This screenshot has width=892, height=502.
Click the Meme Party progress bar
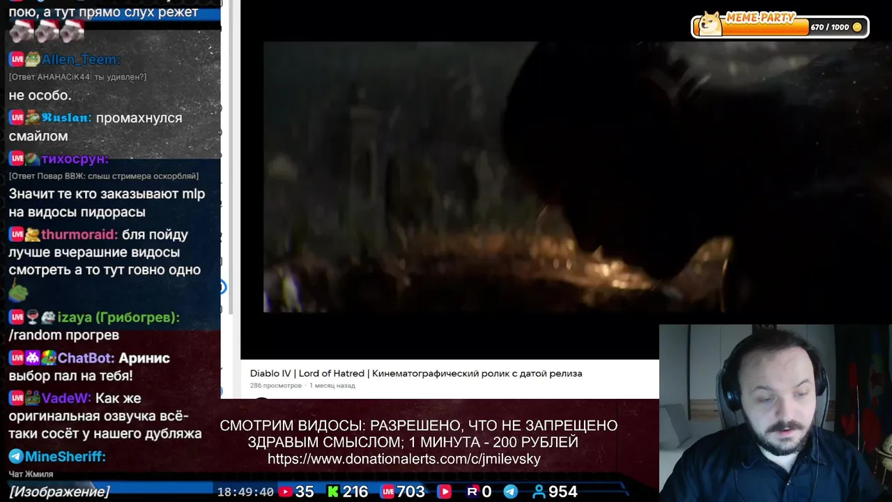779,27
